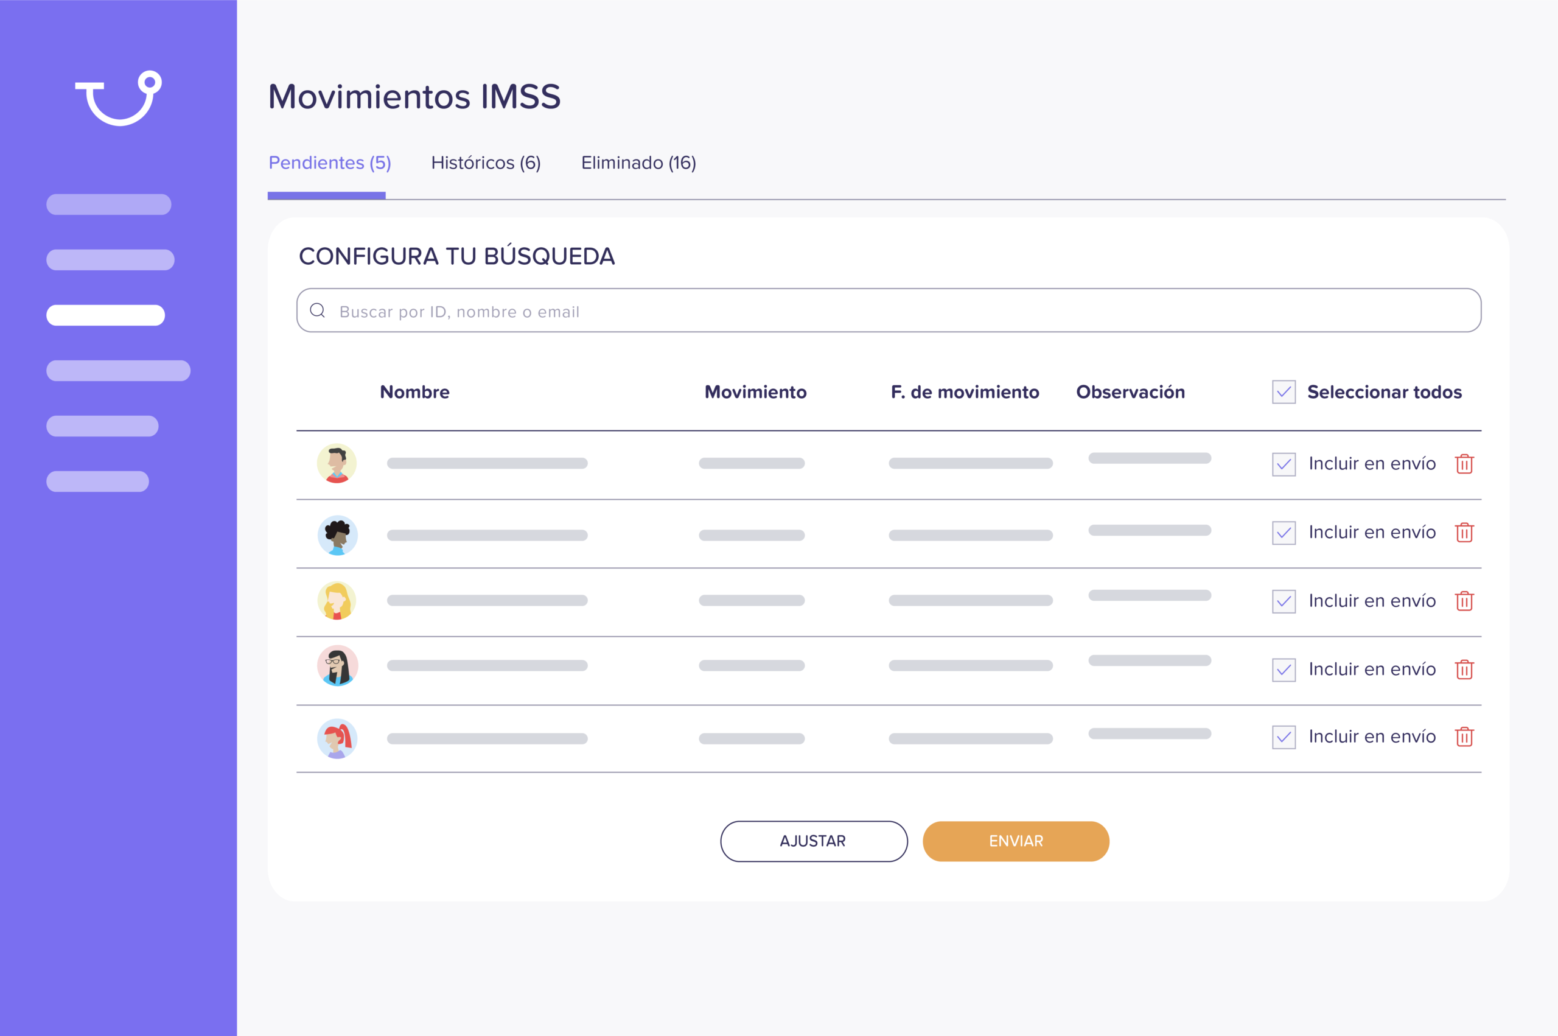
Task: Switch to the Históricos (6) tab
Action: pos(486,163)
